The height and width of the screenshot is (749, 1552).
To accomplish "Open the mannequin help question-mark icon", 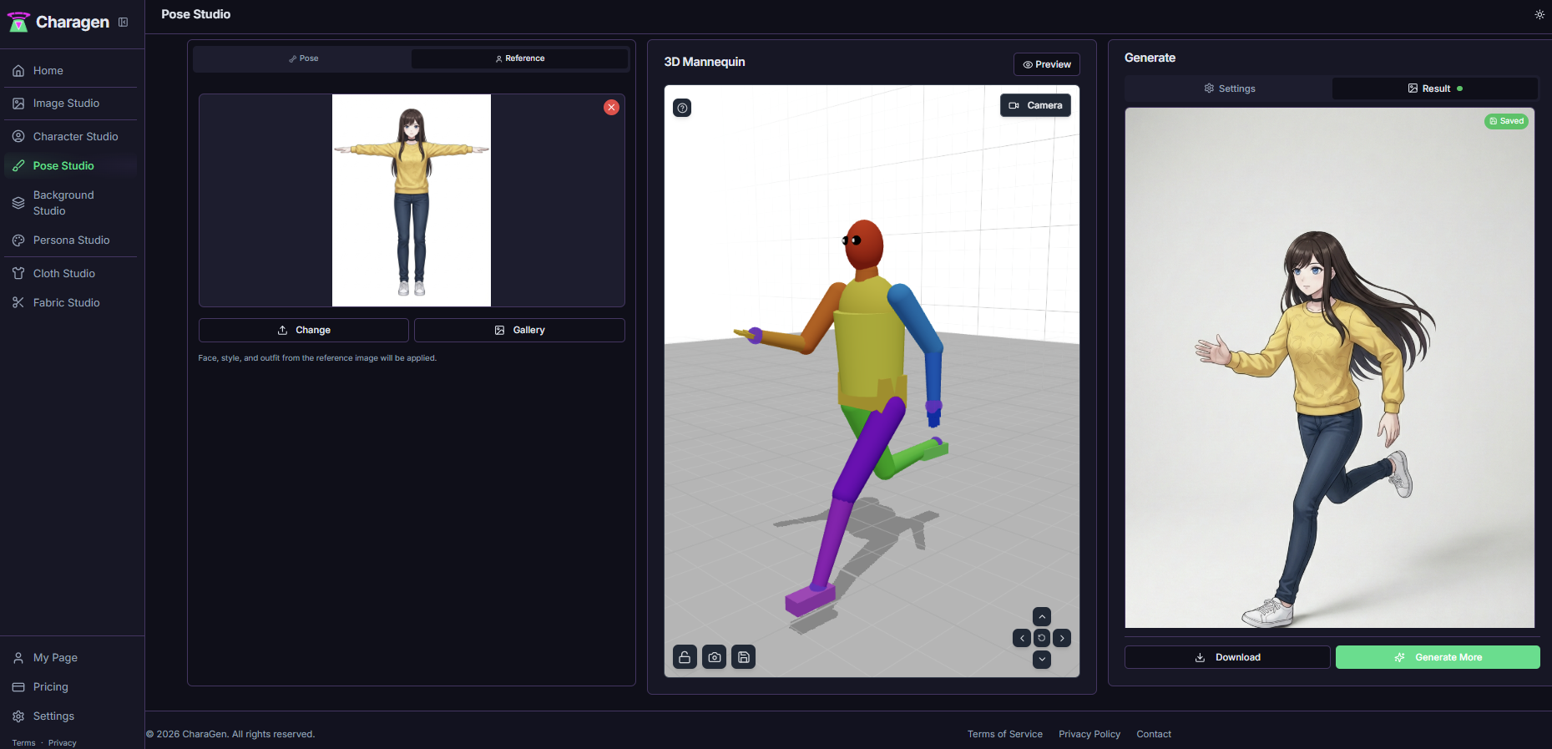I will click(x=682, y=108).
